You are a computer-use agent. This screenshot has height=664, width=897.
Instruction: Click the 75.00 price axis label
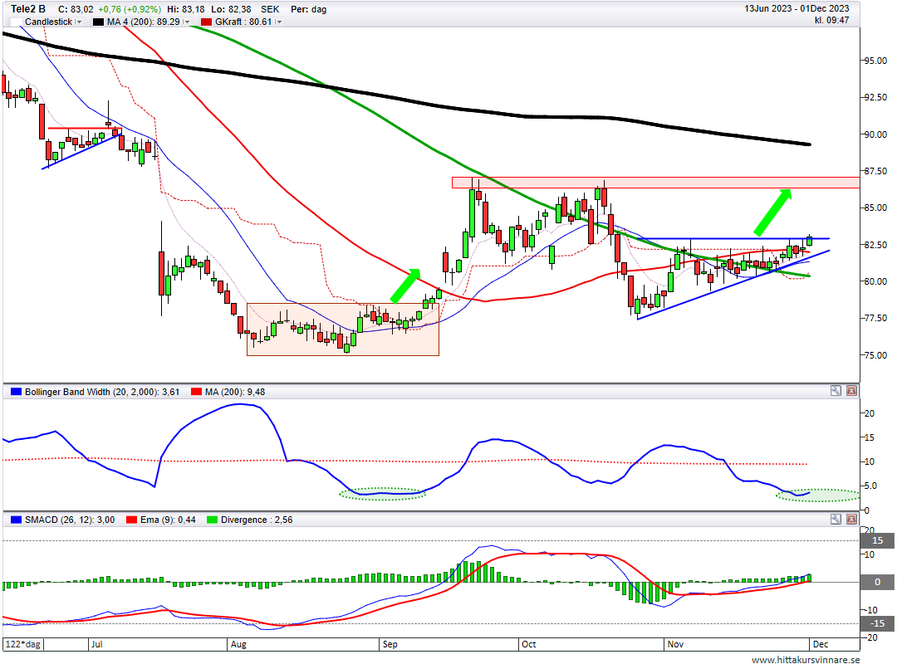[x=876, y=355]
